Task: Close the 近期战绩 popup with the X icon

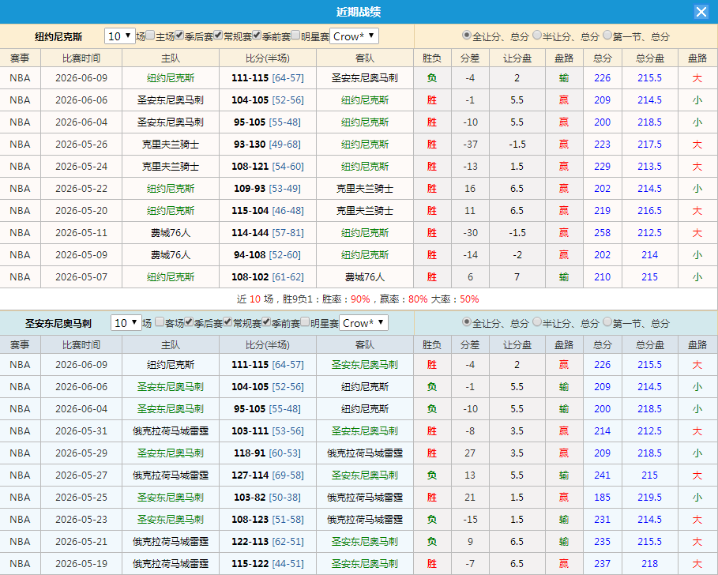Action: tap(701, 11)
